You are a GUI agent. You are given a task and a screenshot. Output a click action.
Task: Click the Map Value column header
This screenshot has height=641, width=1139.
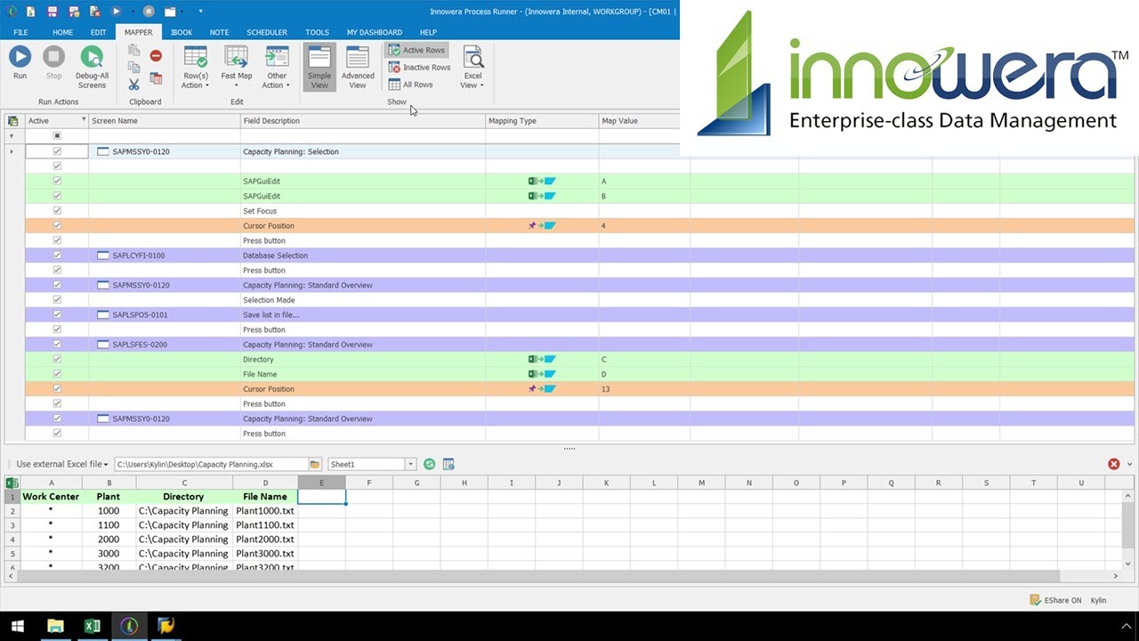(639, 120)
